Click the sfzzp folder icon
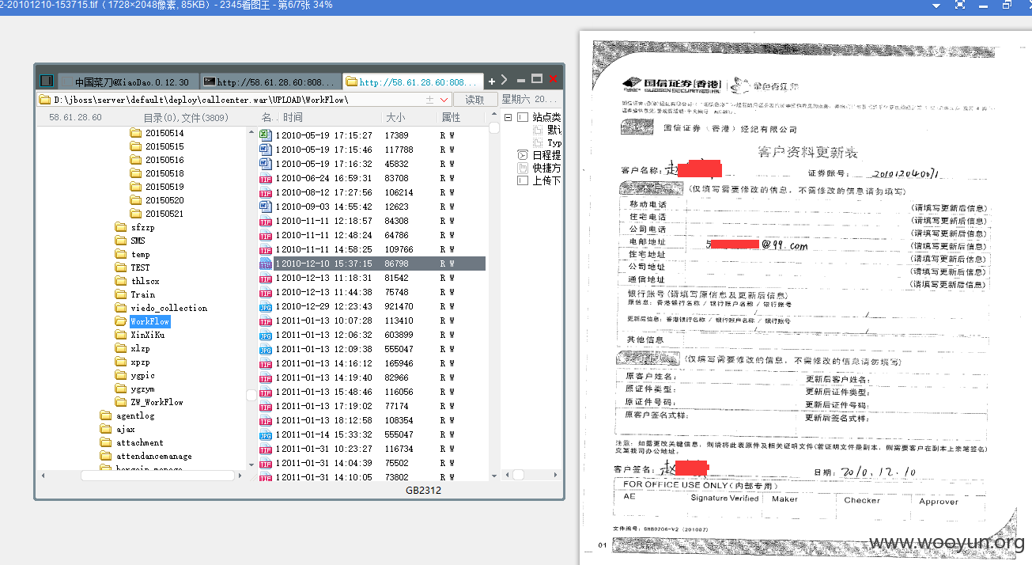This screenshot has width=1032, height=565. coord(121,227)
